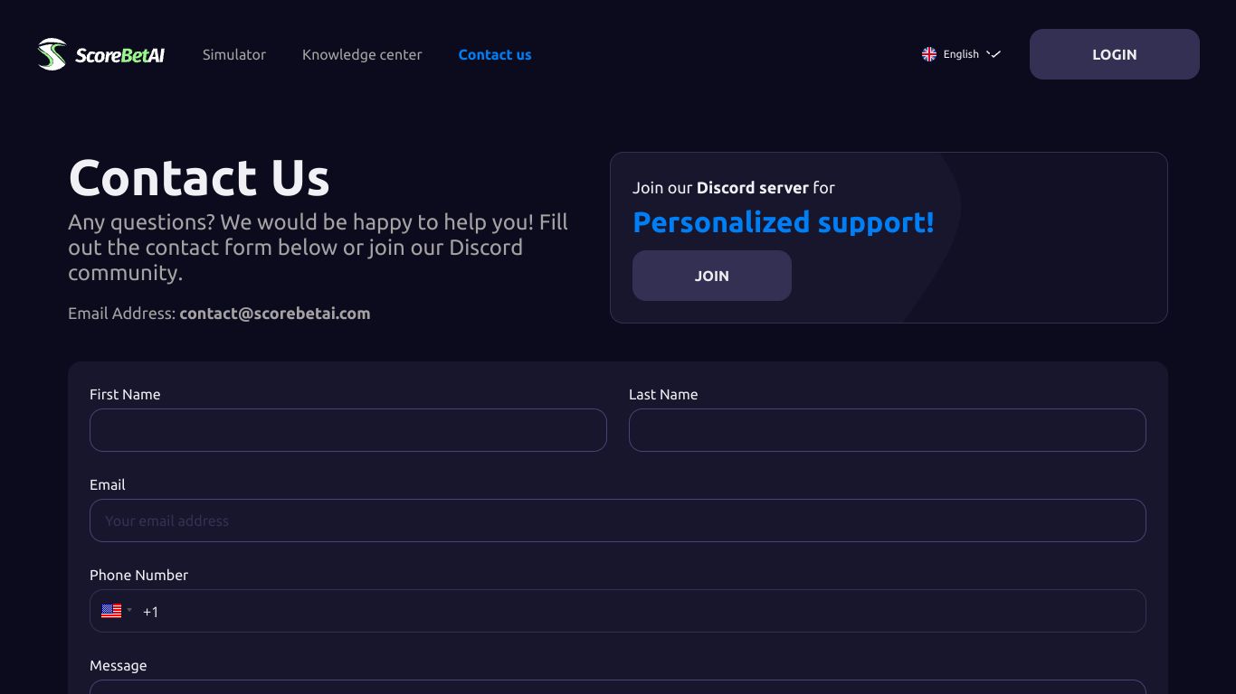Viewport: 1236px width, 694px height.
Task: Click the contact@scorebetai.com email address
Action: point(275,314)
